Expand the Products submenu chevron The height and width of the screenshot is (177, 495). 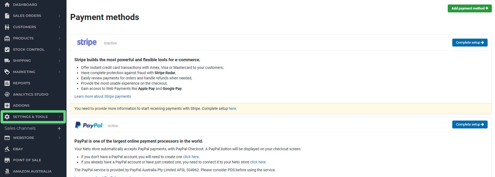coord(59,38)
